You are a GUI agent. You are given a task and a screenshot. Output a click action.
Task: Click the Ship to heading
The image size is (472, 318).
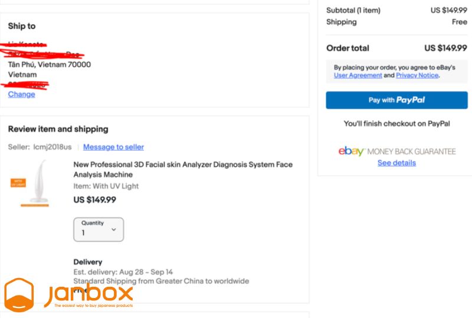pyautogui.click(x=22, y=26)
